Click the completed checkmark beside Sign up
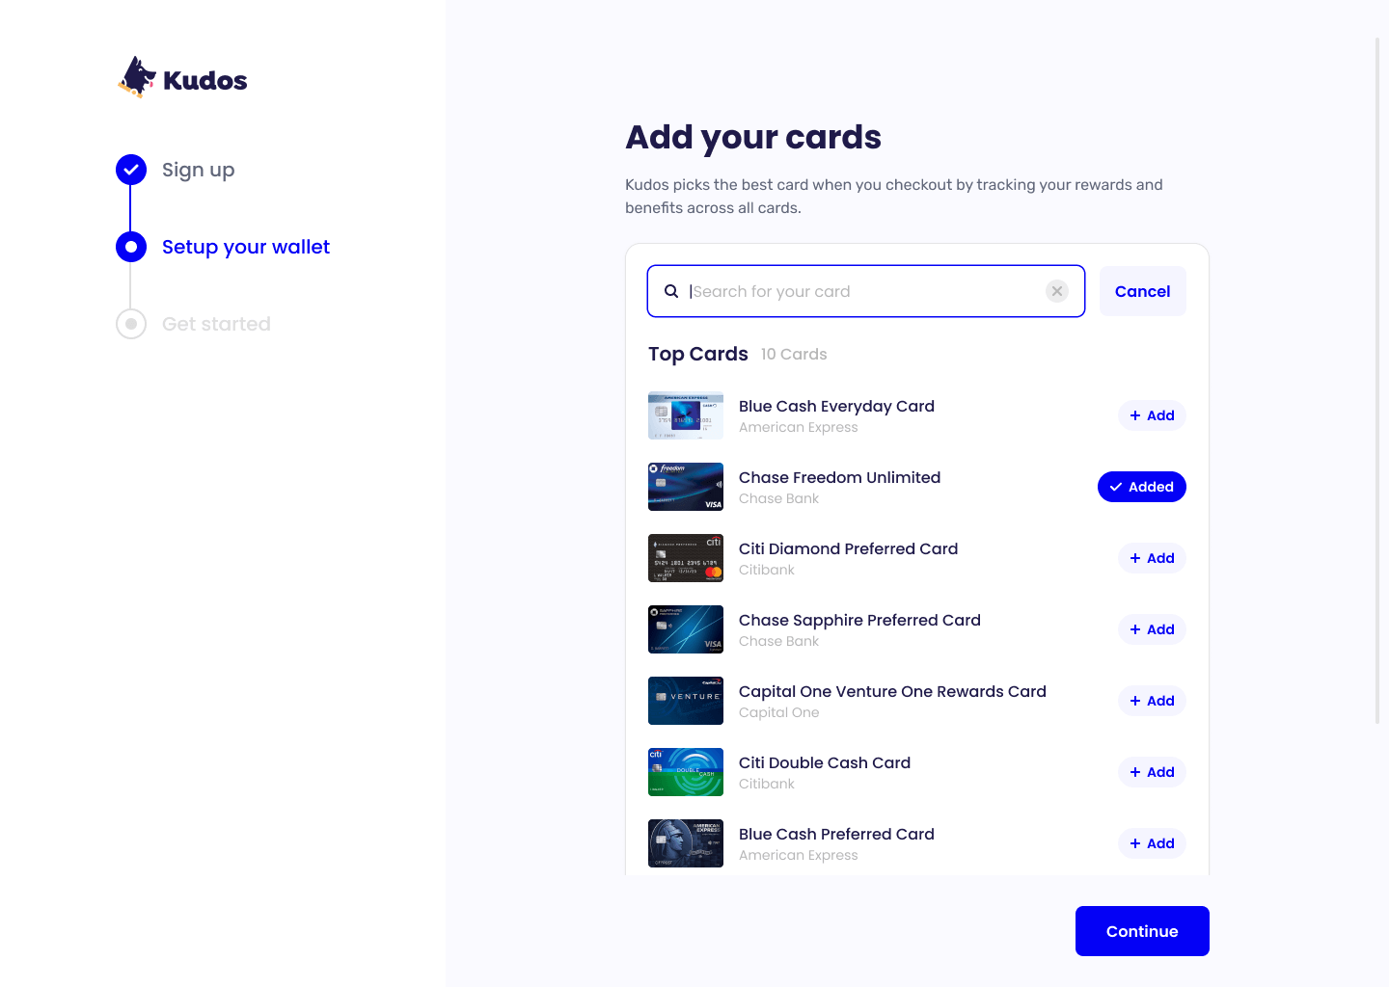 (x=131, y=169)
